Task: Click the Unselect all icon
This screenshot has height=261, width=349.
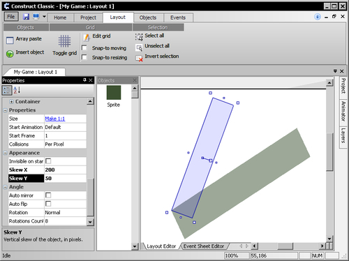Action: pyautogui.click(x=139, y=47)
